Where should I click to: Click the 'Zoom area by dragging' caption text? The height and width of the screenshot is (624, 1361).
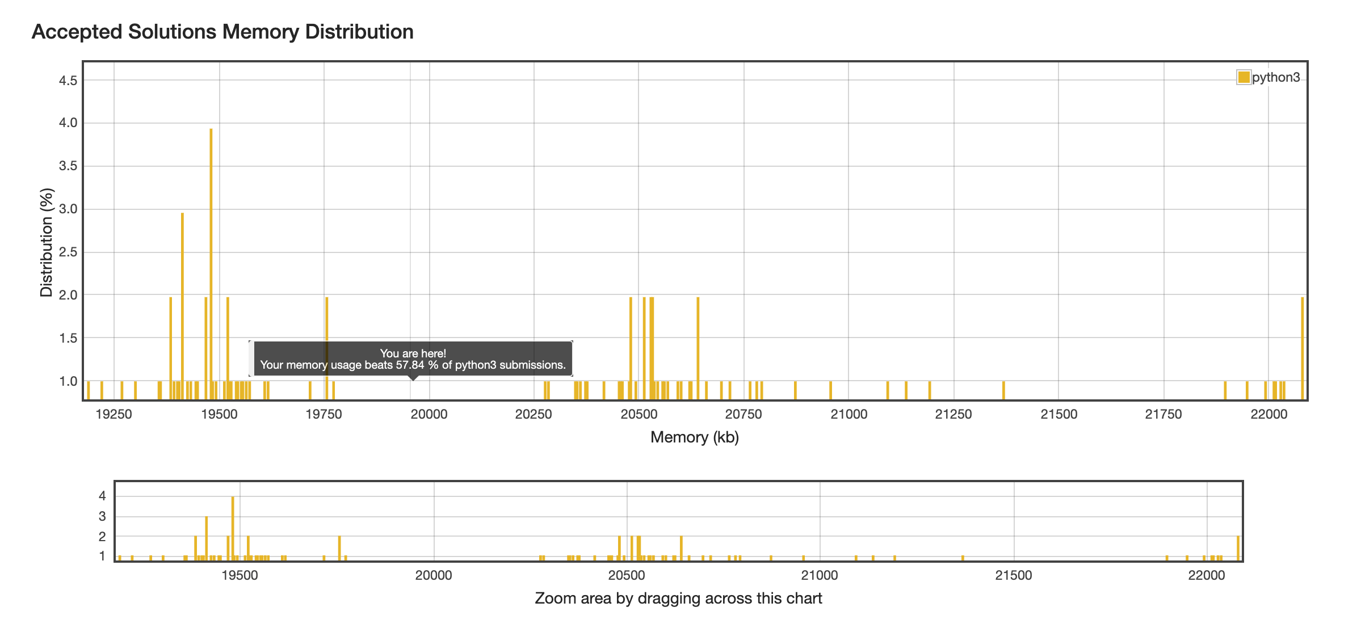point(678,598)
